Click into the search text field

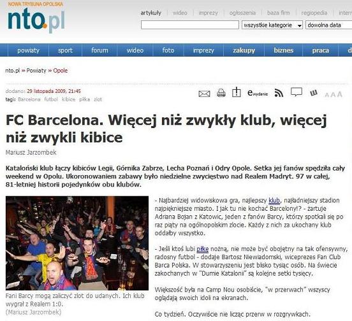(x=189, y=25)
